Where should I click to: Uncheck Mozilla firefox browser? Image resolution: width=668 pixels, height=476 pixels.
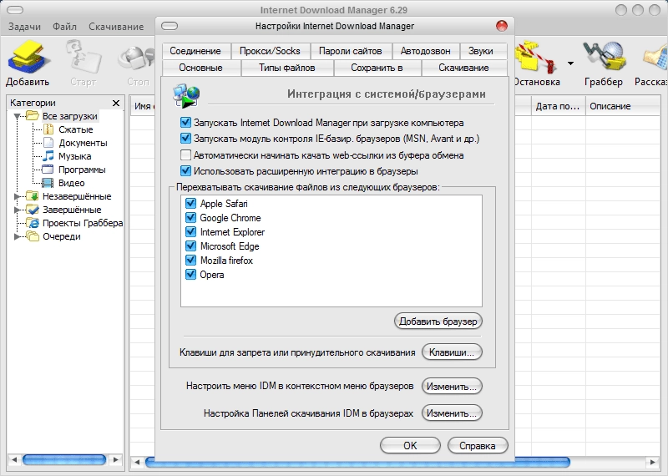pyautogui.click(x=190, y=261)
